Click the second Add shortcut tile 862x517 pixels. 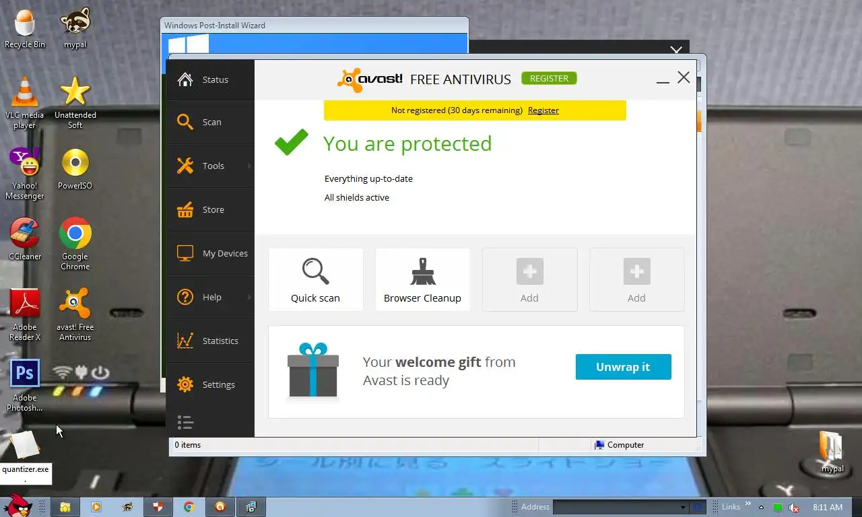(636, 279)
